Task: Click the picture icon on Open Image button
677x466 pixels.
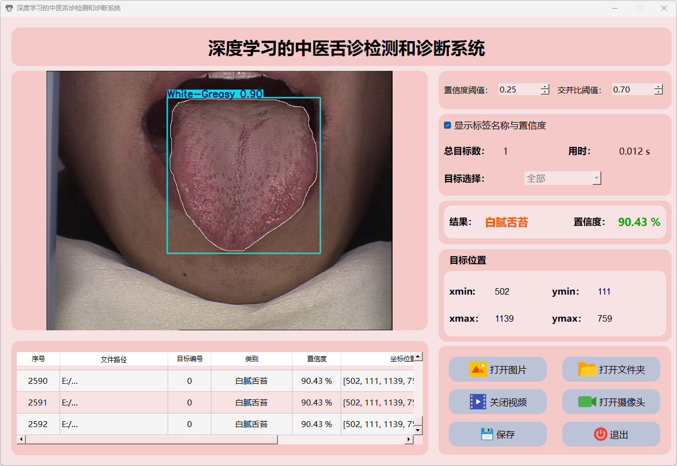Action: tap(478, 370)
